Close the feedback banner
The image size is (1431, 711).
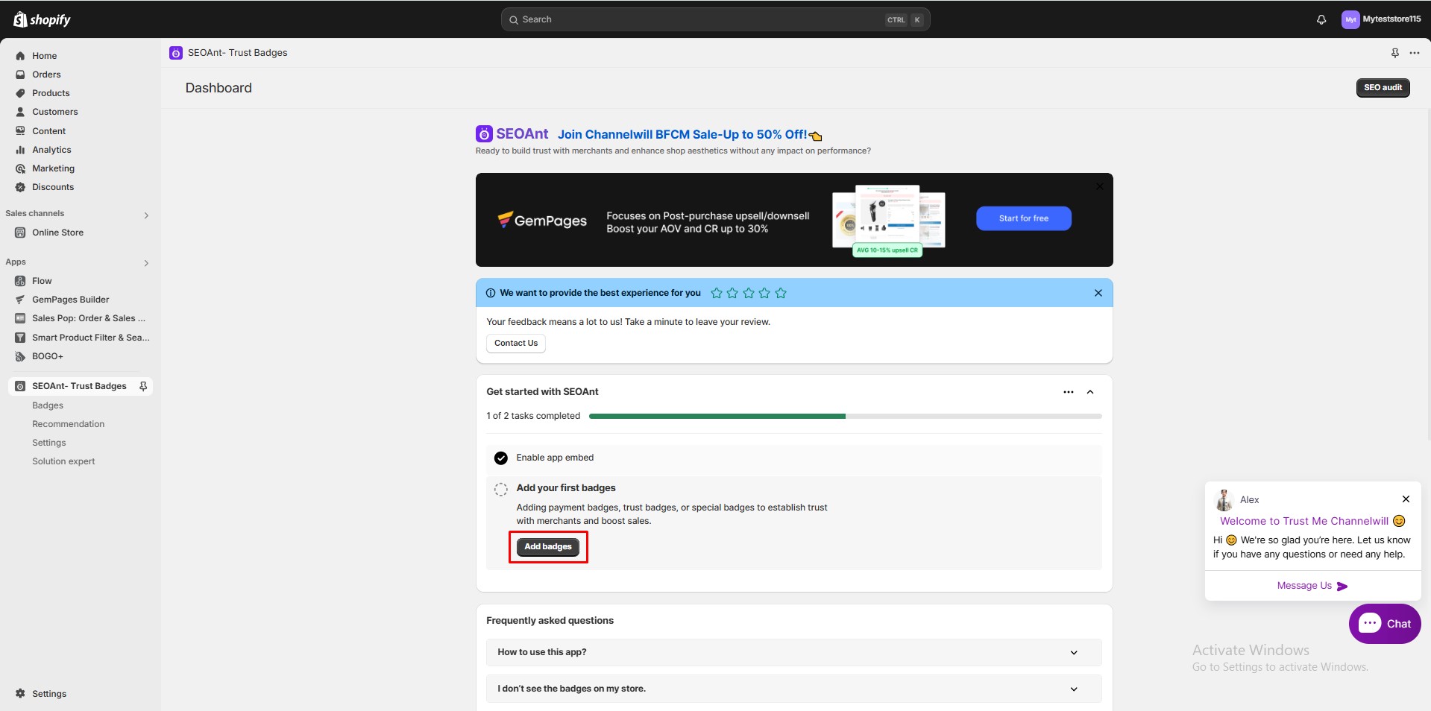[1098, 293]
